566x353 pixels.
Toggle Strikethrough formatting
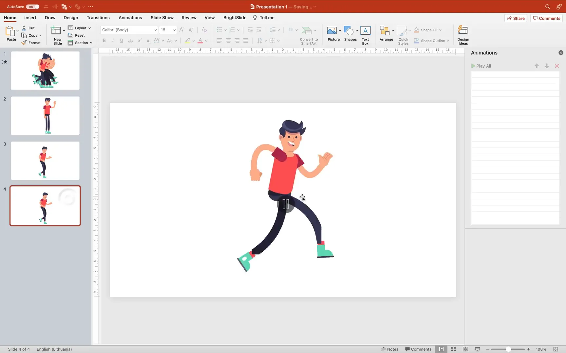tap(130, 41)
